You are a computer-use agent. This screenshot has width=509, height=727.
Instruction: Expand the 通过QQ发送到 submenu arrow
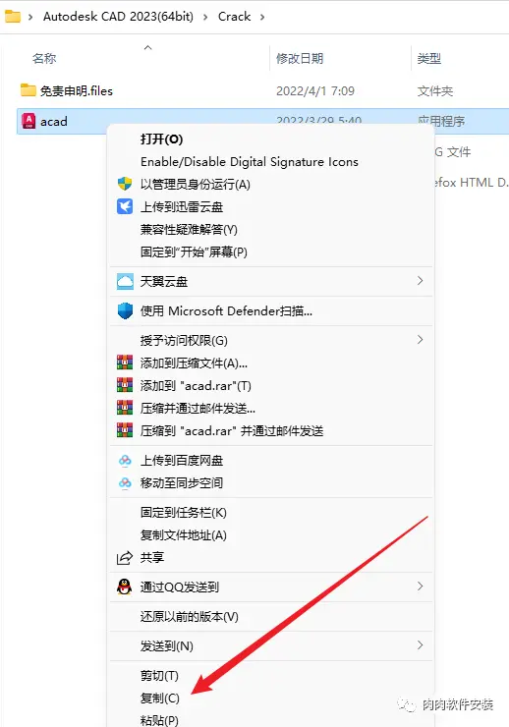420,587
